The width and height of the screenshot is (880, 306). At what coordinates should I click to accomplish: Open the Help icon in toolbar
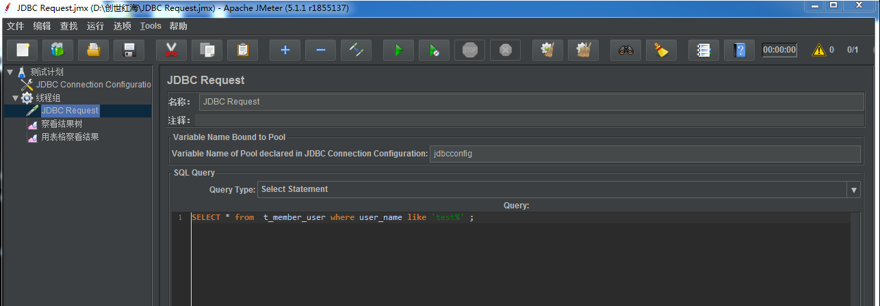739,50
